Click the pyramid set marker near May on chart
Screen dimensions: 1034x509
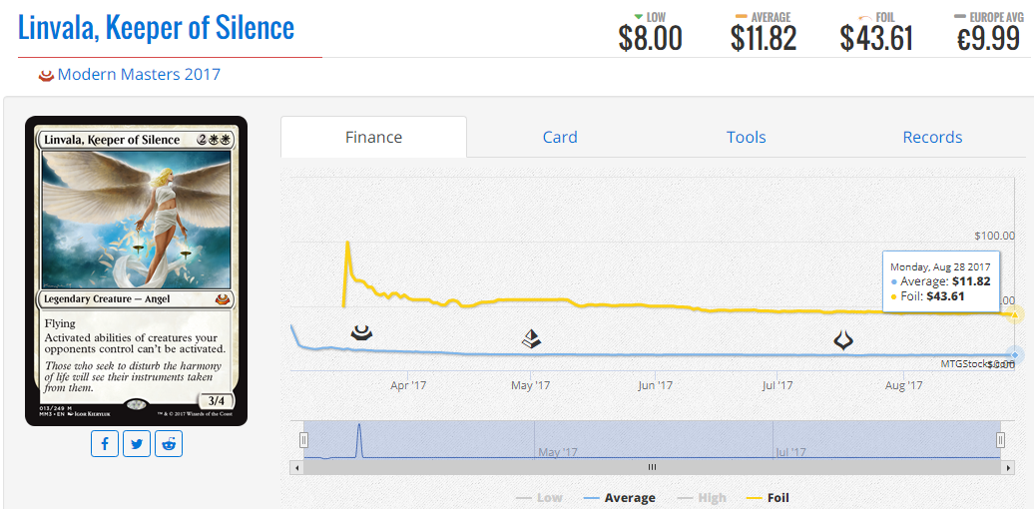coord(532,339)
